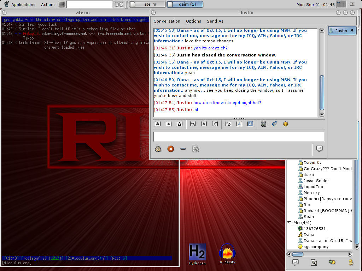
Task: Decrease the font size
Action: [x=215, y=124]
